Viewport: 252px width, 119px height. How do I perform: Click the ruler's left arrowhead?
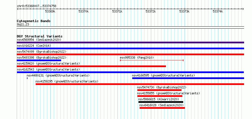[18, 9]
